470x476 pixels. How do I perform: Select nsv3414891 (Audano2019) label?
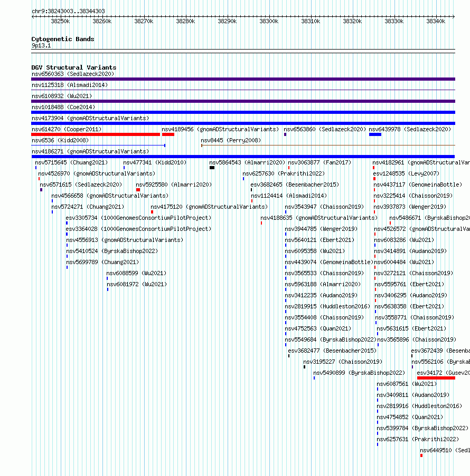410,251
